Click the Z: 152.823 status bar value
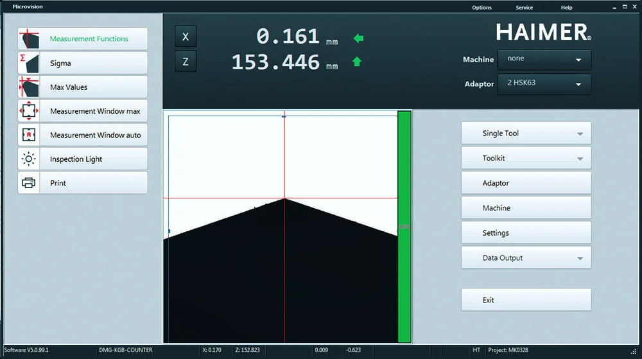This screenshot has height=359, width=642. click(x=247, y=350)
